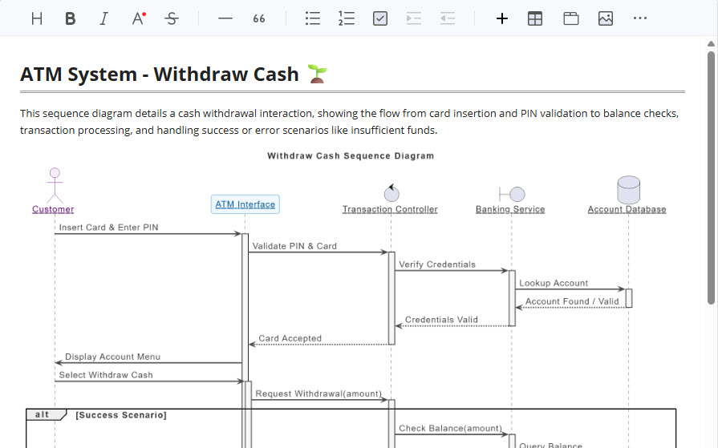Click 'Lookup Account' message label

[x=554, y=283]
